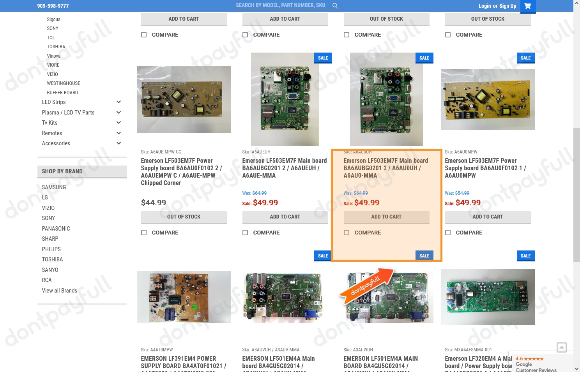Check the top row fourth Compare checkbox
This screenshot has width=580, height=372.
448,35
